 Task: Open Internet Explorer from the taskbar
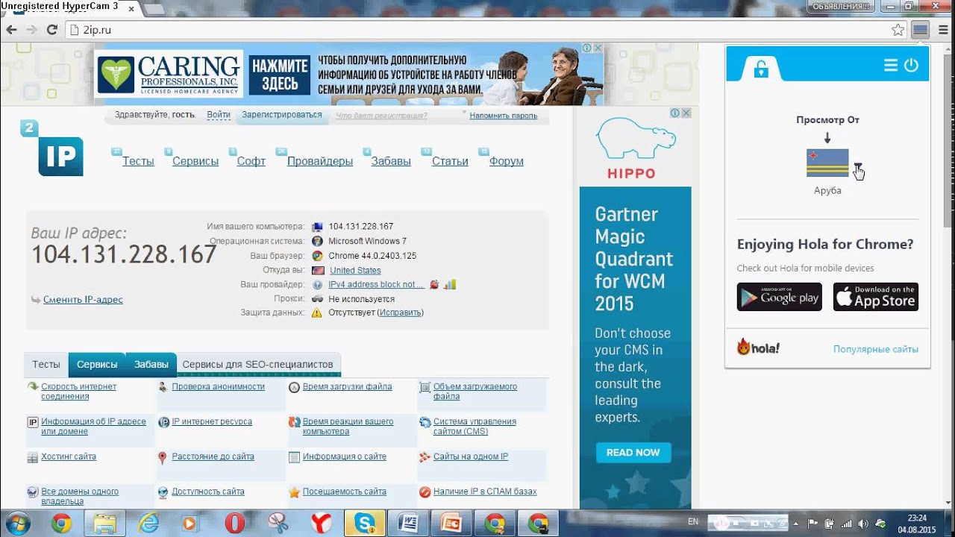[148, 523]
